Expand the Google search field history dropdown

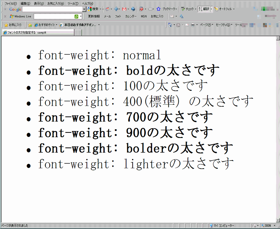click(x=84, y=9)
